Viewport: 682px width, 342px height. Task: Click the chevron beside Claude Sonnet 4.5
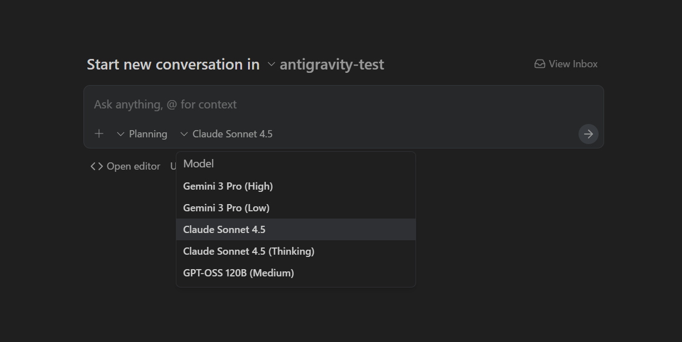184,134
